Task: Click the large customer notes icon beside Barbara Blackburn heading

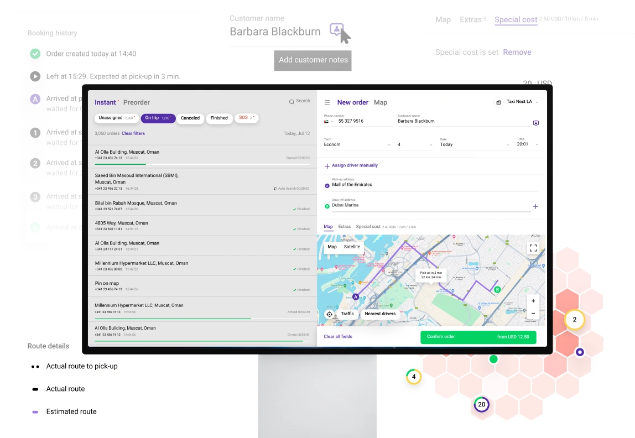Action: coord(337,29)
